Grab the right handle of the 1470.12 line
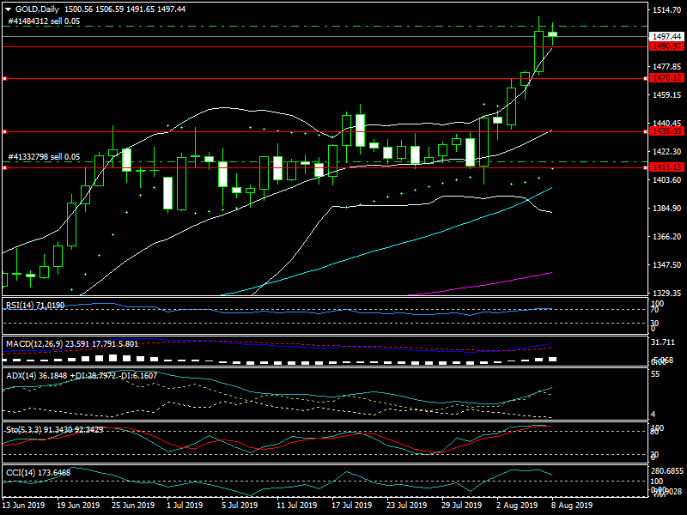 tap(645, 78)
